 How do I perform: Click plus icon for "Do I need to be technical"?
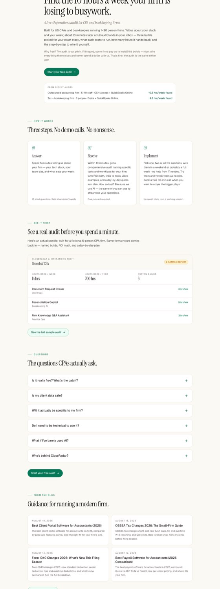(186, 426)
